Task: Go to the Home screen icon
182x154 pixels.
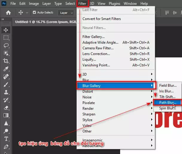Action: [8, 13]
